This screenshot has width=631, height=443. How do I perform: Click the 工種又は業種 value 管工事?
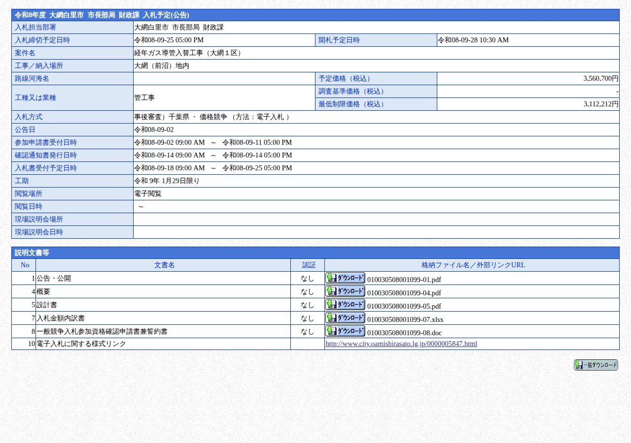(x=144, y=97)
